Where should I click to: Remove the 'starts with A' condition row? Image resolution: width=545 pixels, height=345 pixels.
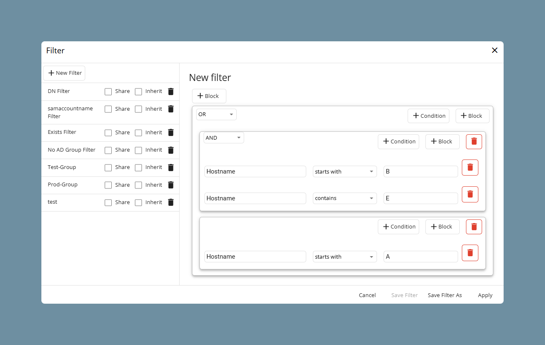click(x=470, y=252)
